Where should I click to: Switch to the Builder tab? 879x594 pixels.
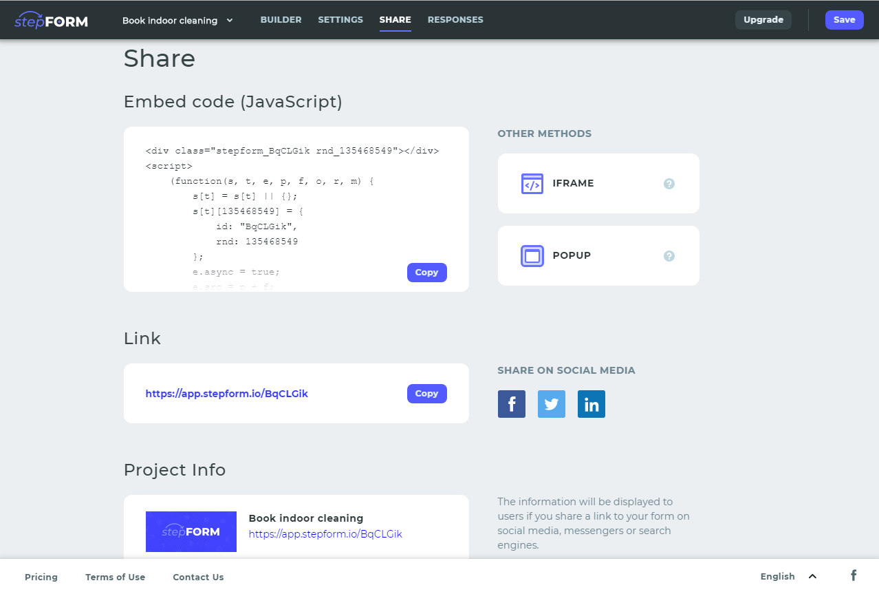pyautogui.click(x=281, y=20)
